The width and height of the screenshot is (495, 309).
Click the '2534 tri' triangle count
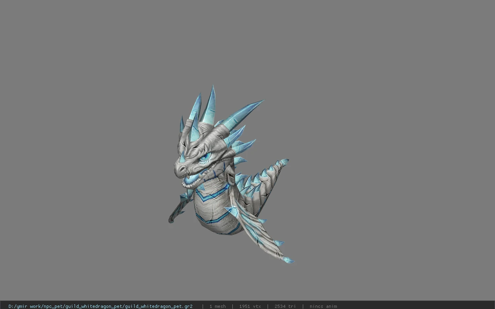pos(285,306)
